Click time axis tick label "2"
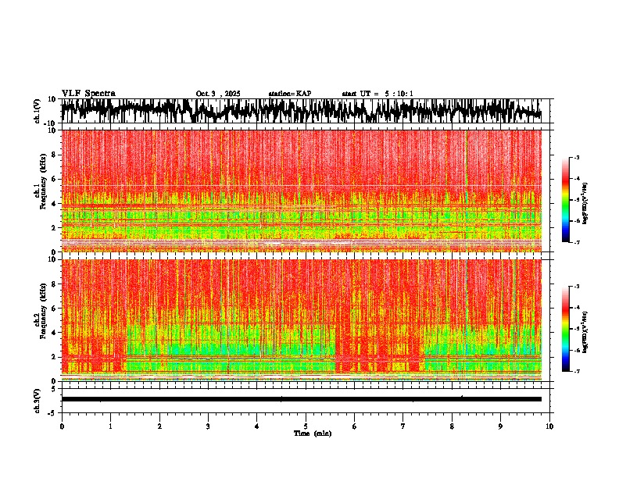The width and height of the screenshot is (619, 478). pyautogui.click(x=159, y=426)
